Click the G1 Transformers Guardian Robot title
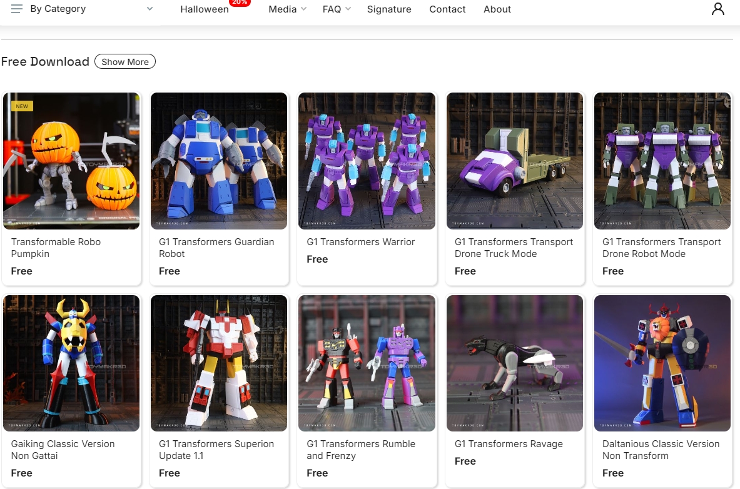The image size is (740, 489). (216, 248)
